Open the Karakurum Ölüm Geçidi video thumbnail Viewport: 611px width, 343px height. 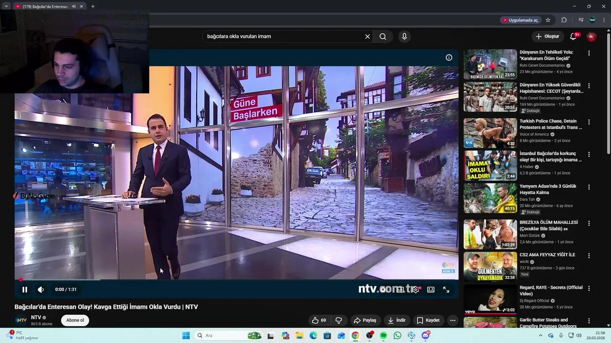point(490,64)
